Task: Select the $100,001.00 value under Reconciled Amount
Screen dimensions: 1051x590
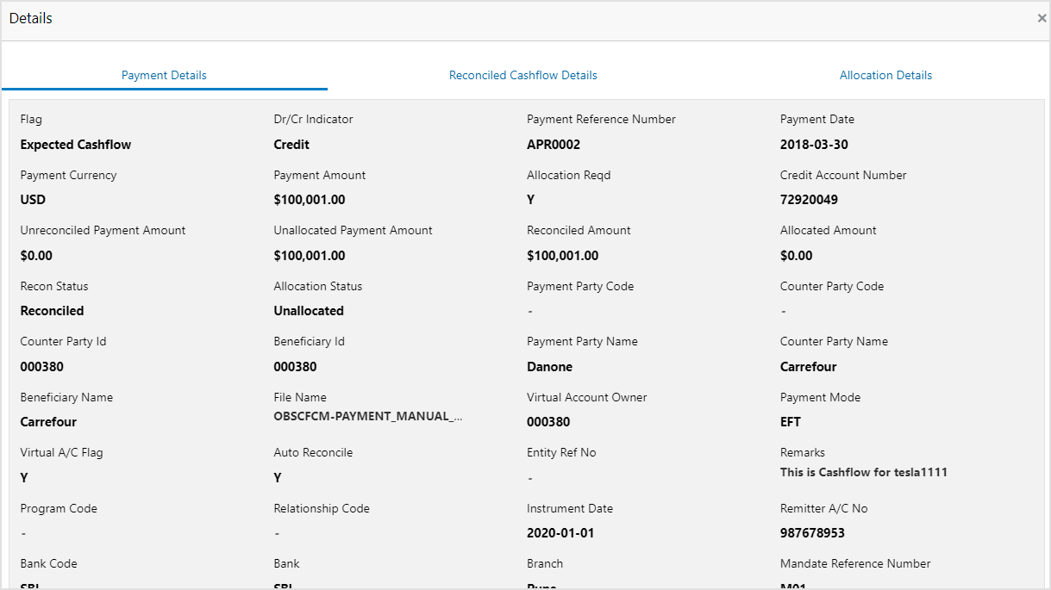Action: (x=563, y=256)
